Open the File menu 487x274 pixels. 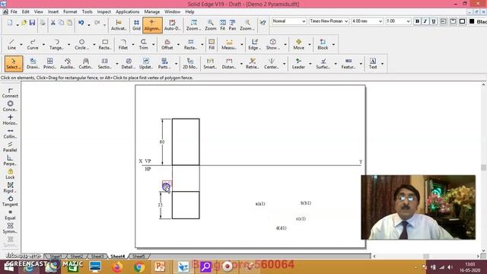click(14, 12)
